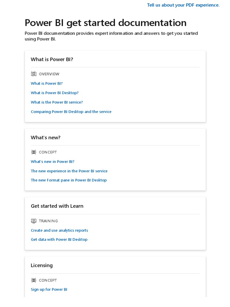This screenshot has width=230, height=307.
Task: Open "What's new in Power BI?" link
Action: click(52, 162)
